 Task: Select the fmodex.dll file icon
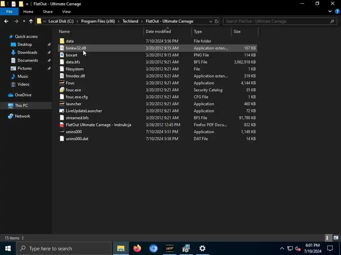click(x=62, y=76)
